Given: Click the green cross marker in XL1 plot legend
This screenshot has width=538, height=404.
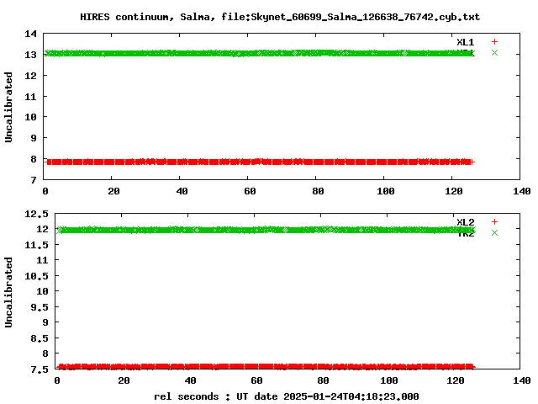Looking at the screenshot, I should pos(494,52).
